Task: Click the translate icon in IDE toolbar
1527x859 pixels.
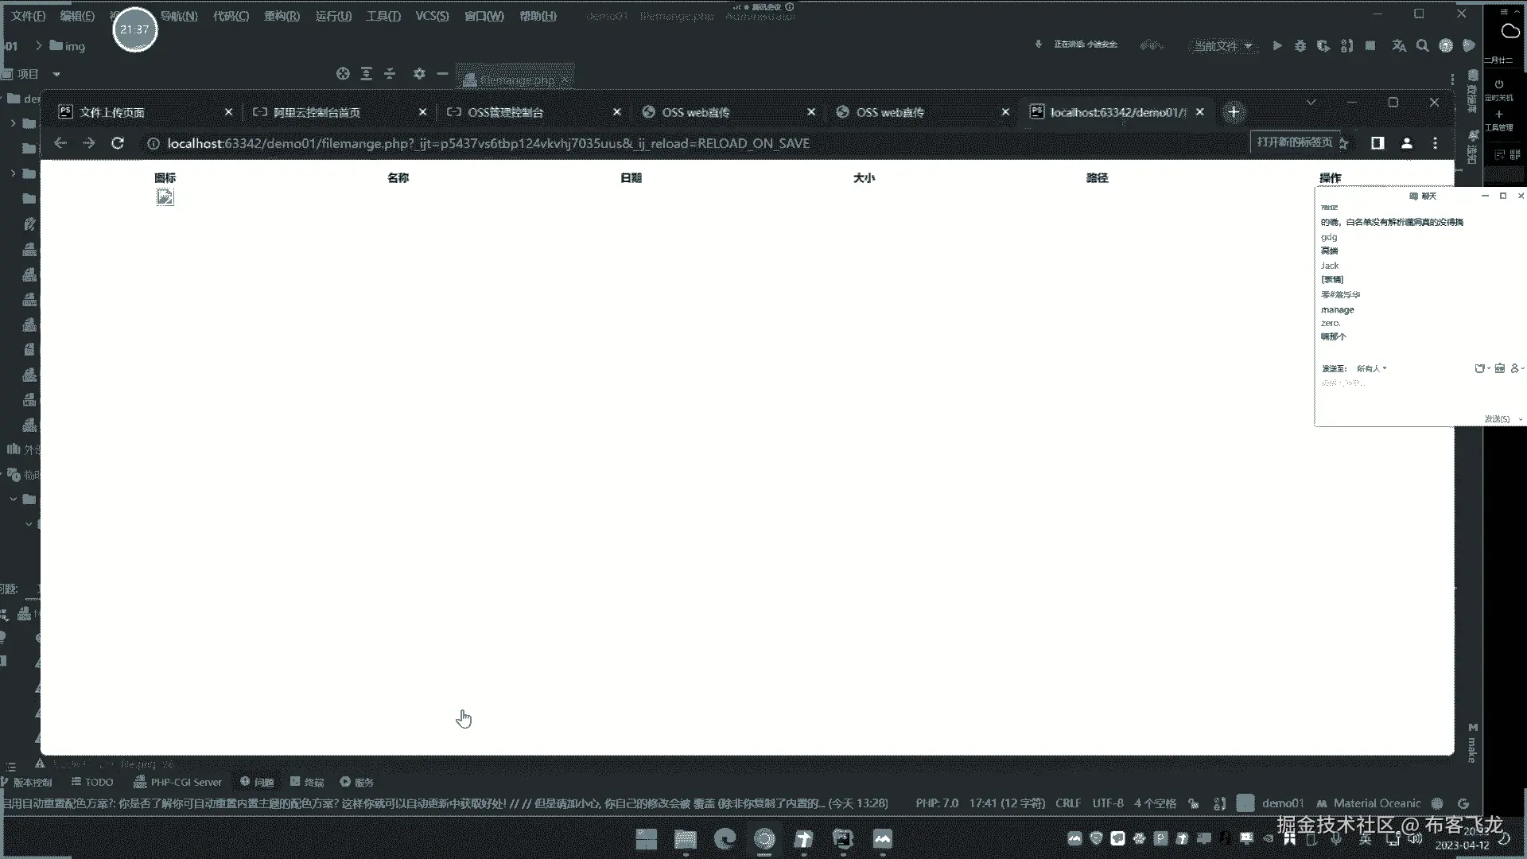Action: [x=1399, y=46]
